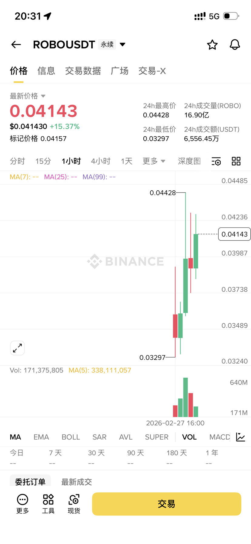Open chart settings icon
The width and height of the screenshot is (251, 544).
[216, 161]
